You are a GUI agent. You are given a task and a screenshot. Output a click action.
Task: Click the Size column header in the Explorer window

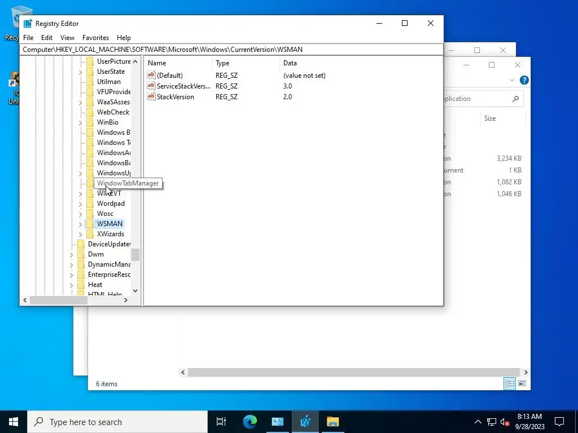(x=490, y=118)
